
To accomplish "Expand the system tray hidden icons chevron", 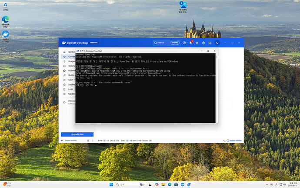I will tap(267, 185).
